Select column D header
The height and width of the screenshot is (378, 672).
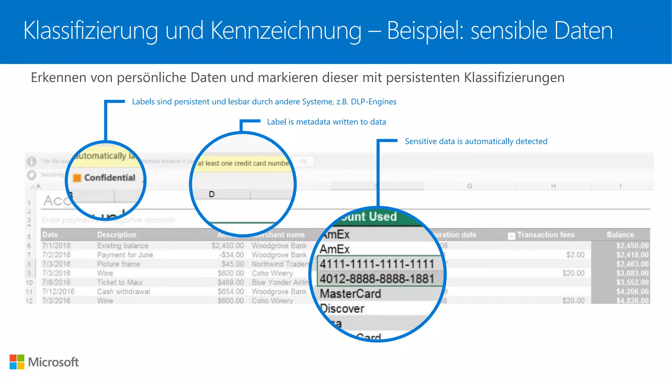[x=212, y=194]
